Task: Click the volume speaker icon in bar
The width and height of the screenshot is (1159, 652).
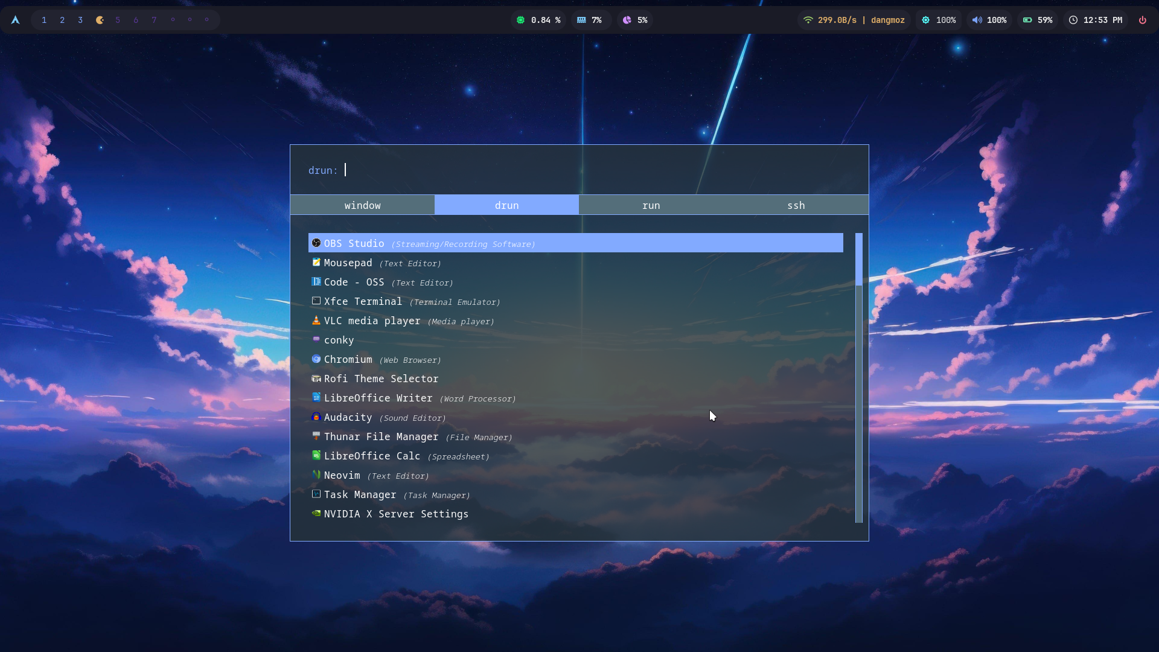Action: point(977,20)
